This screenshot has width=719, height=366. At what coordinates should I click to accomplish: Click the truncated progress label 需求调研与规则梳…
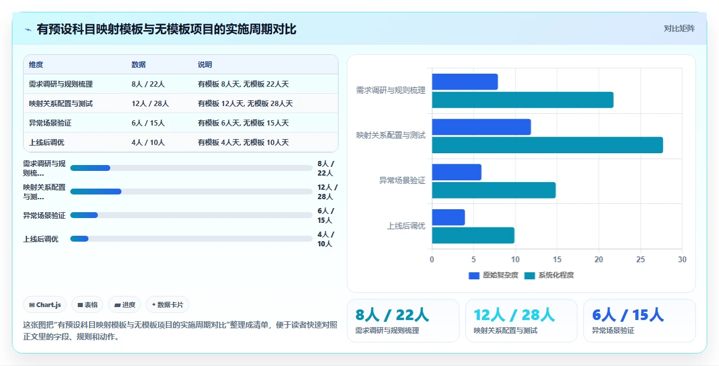pos(45,168)
